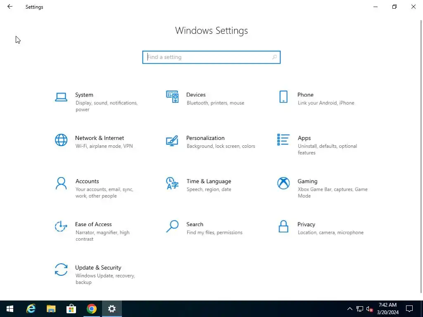Click "Link your Android, iPhone" text

click(326, 103)
